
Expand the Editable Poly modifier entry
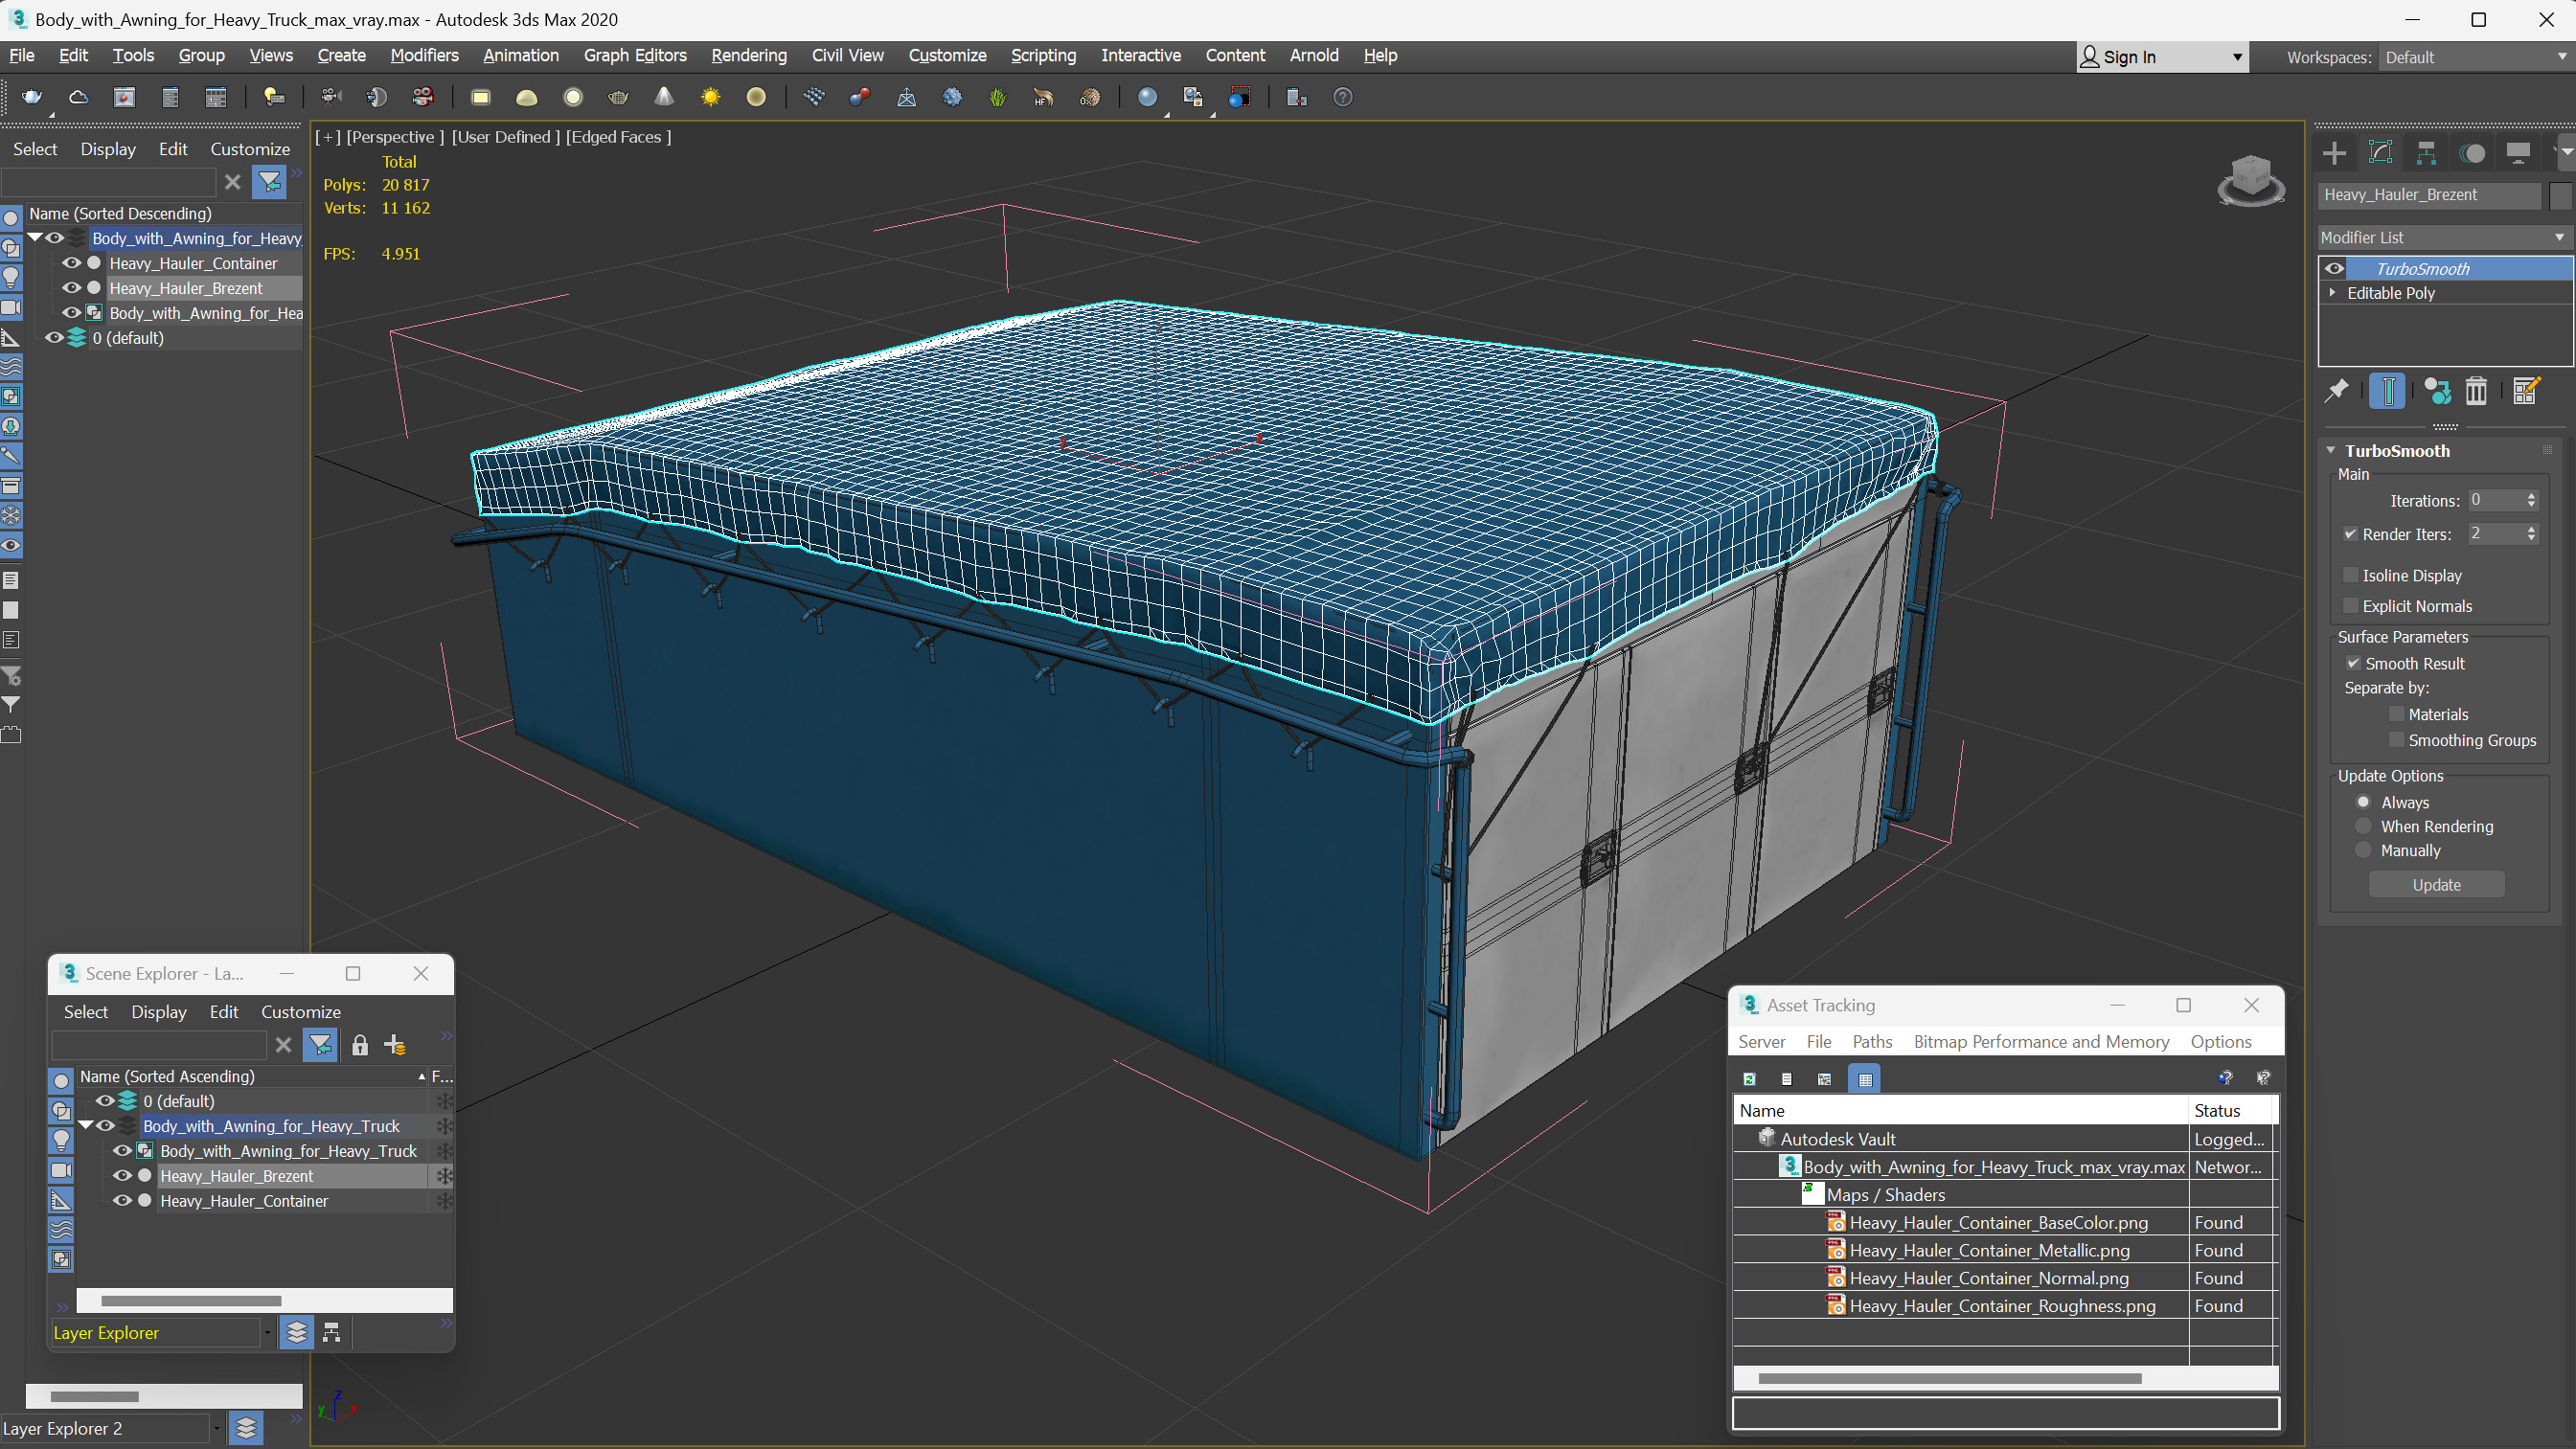tap(2332, 293)
